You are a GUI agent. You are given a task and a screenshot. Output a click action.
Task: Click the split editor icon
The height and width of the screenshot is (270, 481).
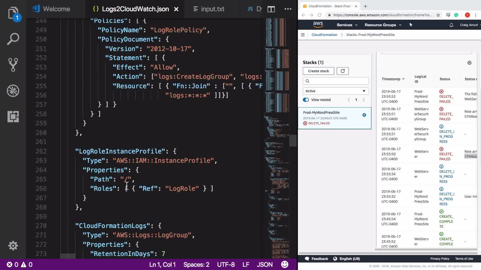[x=271, y=9]
